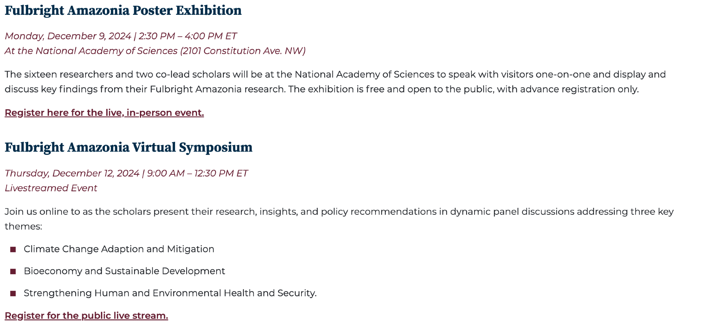723x336 pixels.
Task: Click "At the National Academy of Sciences" text
Action: point(91,51)
